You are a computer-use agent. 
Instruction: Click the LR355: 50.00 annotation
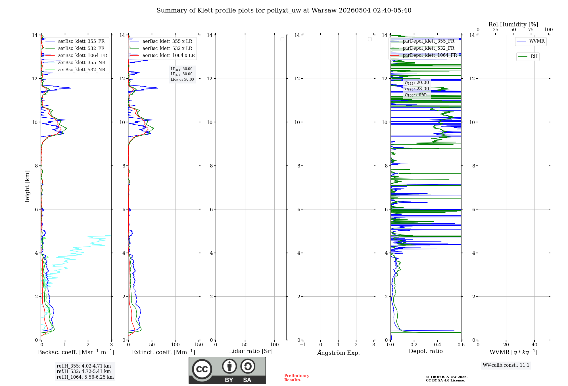coord(181,69)
